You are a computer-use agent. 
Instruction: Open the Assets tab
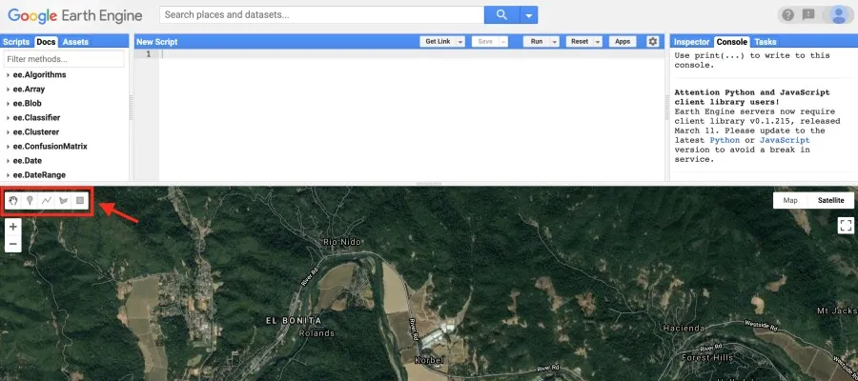(x=75, y=42)
